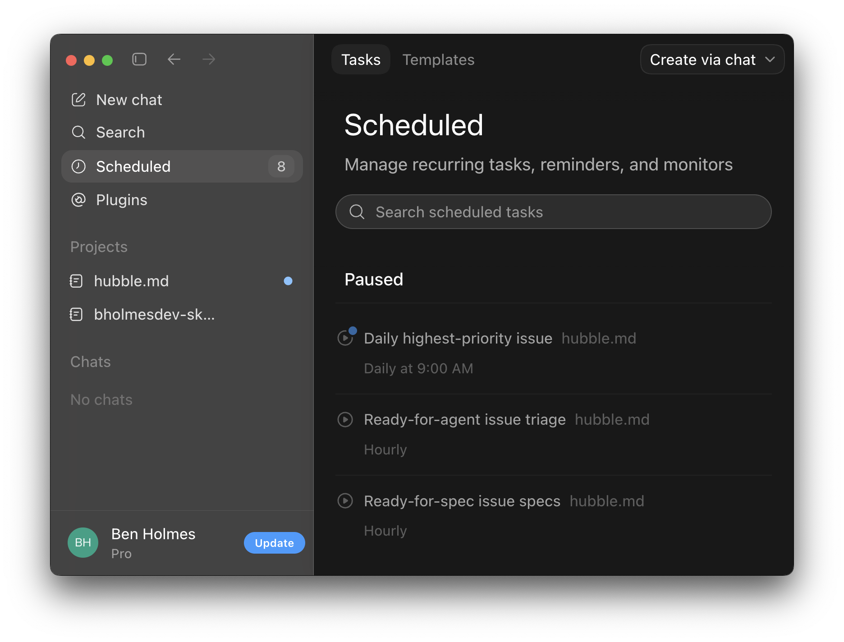Go back with the left arrow
Viewport: 844px width, 642px height.
(x=174, y=60)
